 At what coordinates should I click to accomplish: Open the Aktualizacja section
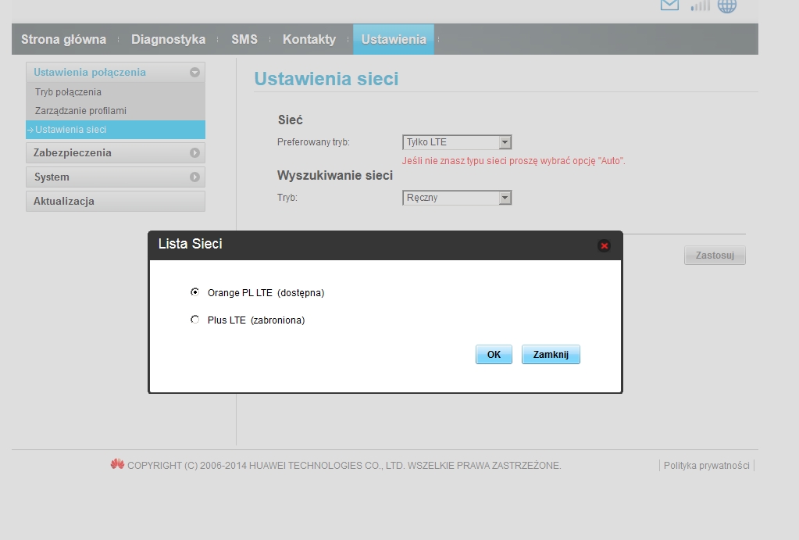click(116, 201)
